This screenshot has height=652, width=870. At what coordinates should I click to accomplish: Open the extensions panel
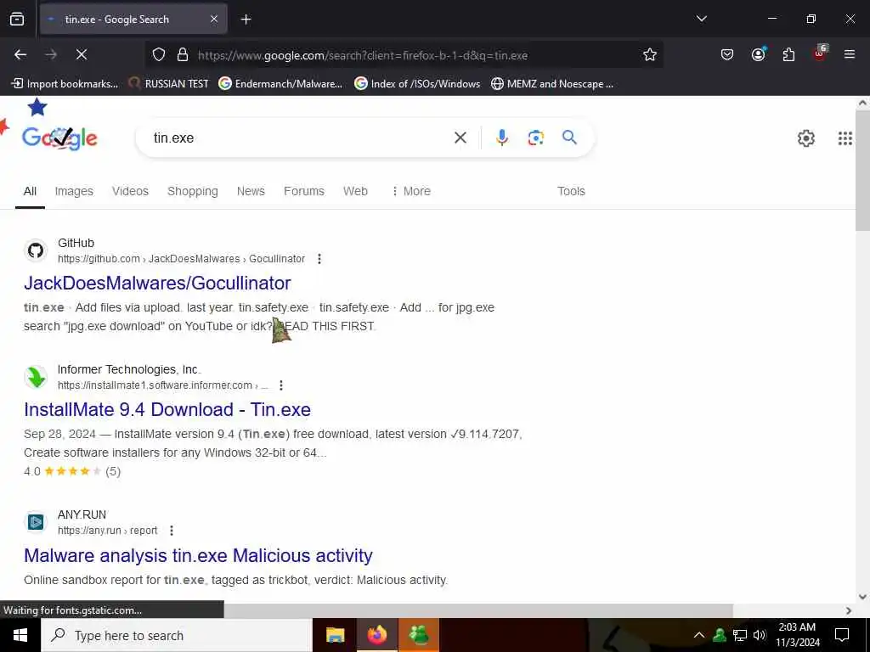tap(788, 54)
